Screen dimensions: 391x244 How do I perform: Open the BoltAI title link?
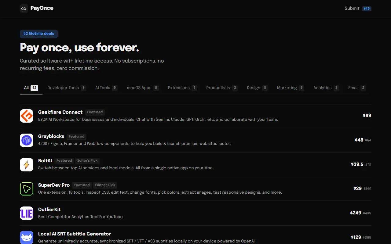click(x=45, y=161)
